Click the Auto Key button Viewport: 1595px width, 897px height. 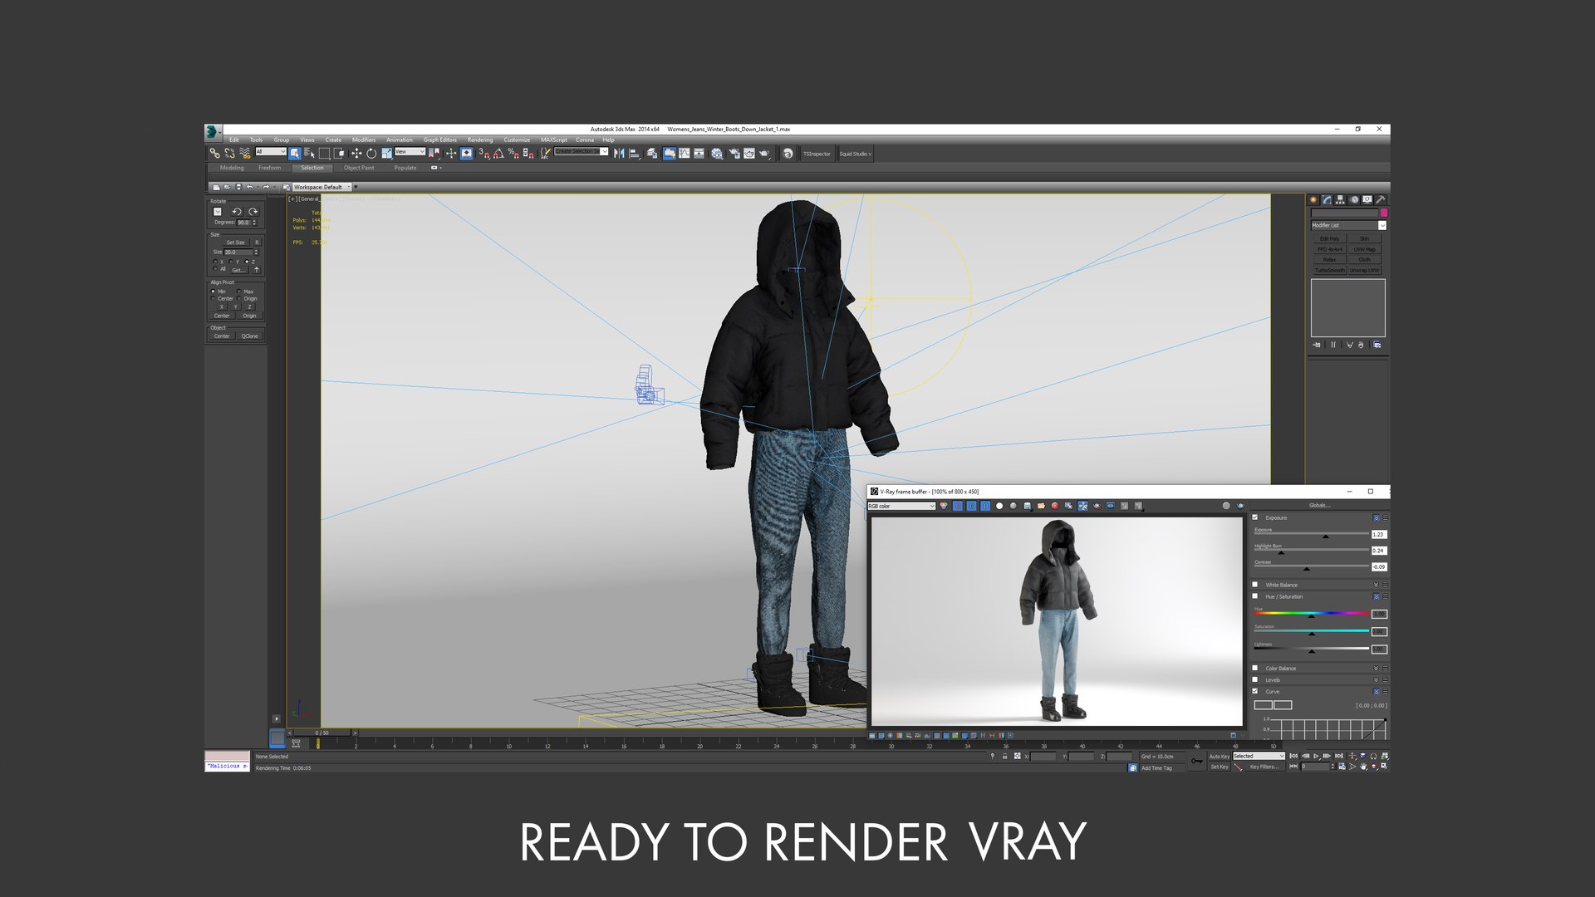[x=1220, y=756]
